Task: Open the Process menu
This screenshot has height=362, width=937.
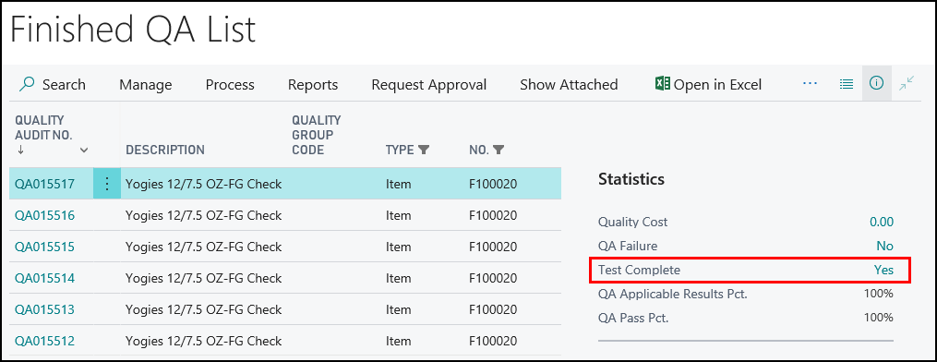Action: (230, 85)
